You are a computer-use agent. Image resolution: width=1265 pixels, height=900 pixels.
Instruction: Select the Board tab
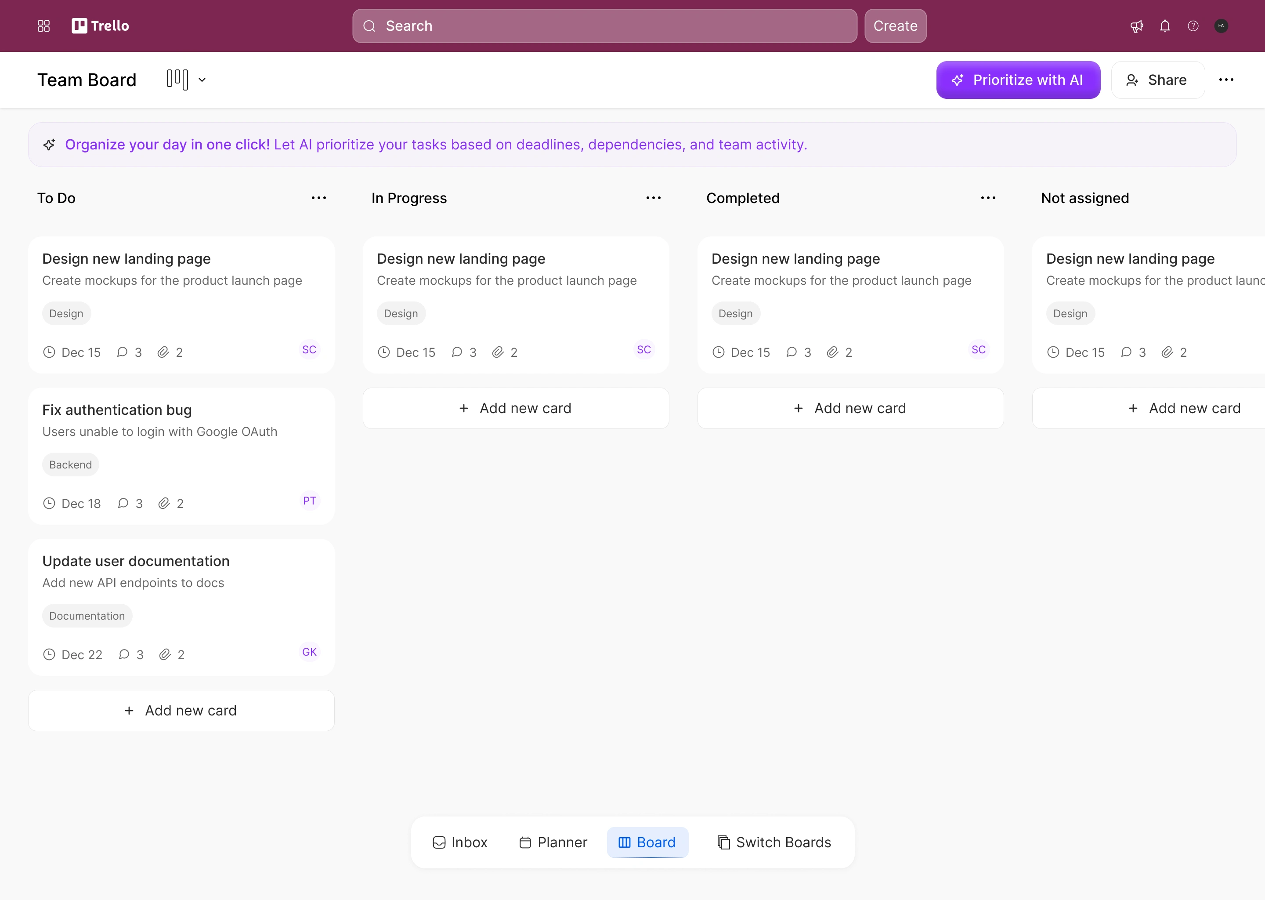click(x=647, y=842)
